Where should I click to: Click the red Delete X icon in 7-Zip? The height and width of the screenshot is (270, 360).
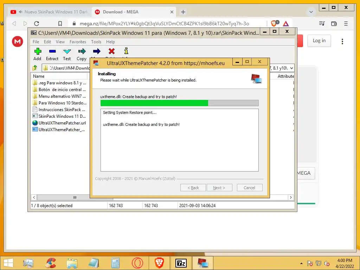coord(112,51)
